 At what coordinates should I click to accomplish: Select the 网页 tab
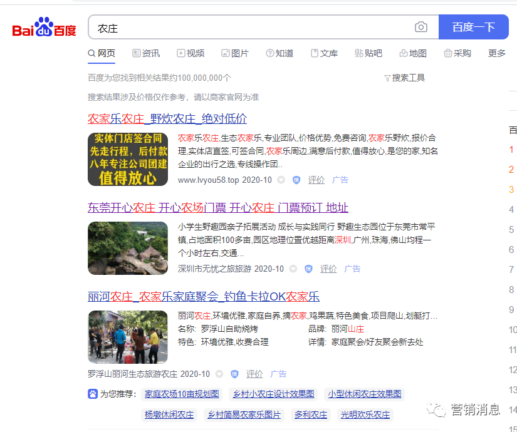[x=102, y=53]
